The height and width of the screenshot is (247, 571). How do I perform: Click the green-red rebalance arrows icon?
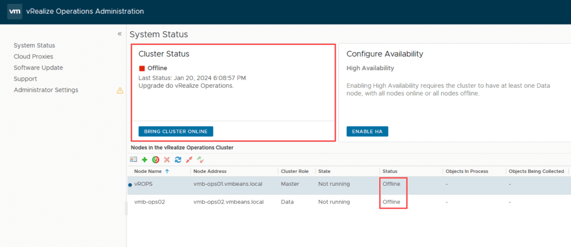200,160
